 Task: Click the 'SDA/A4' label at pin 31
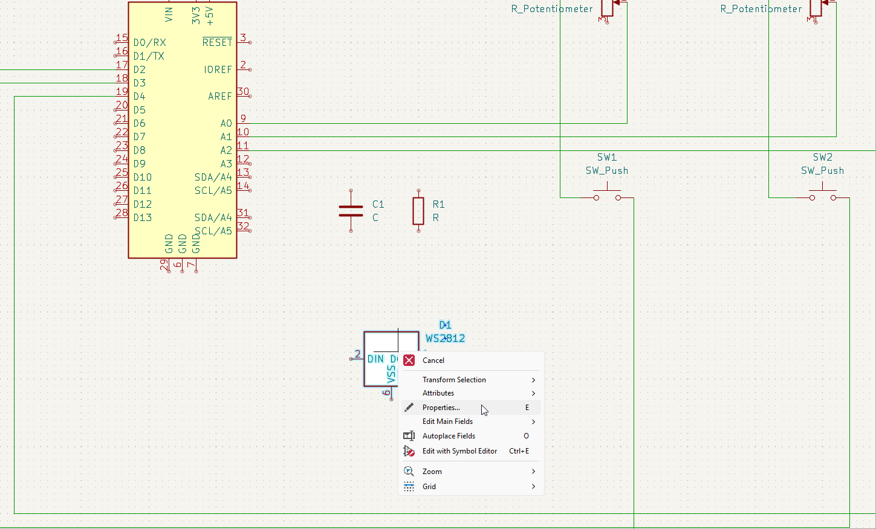(x=213, y=217)
